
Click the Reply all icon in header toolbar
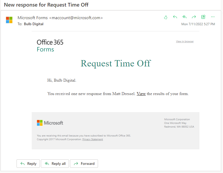184,17
